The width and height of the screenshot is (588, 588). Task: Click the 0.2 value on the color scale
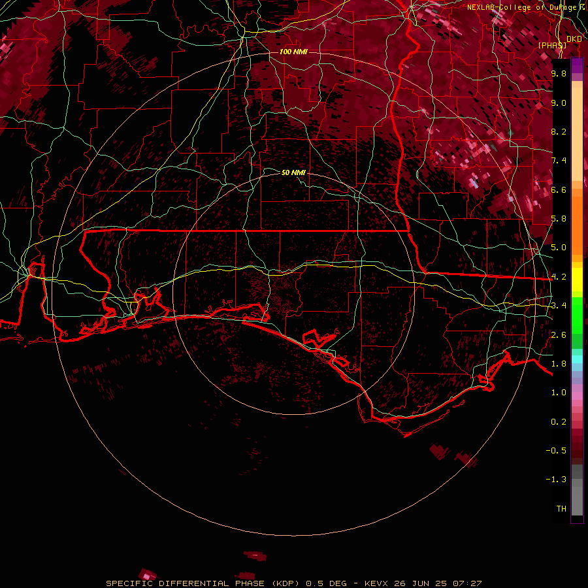click(x=559, y=422)
